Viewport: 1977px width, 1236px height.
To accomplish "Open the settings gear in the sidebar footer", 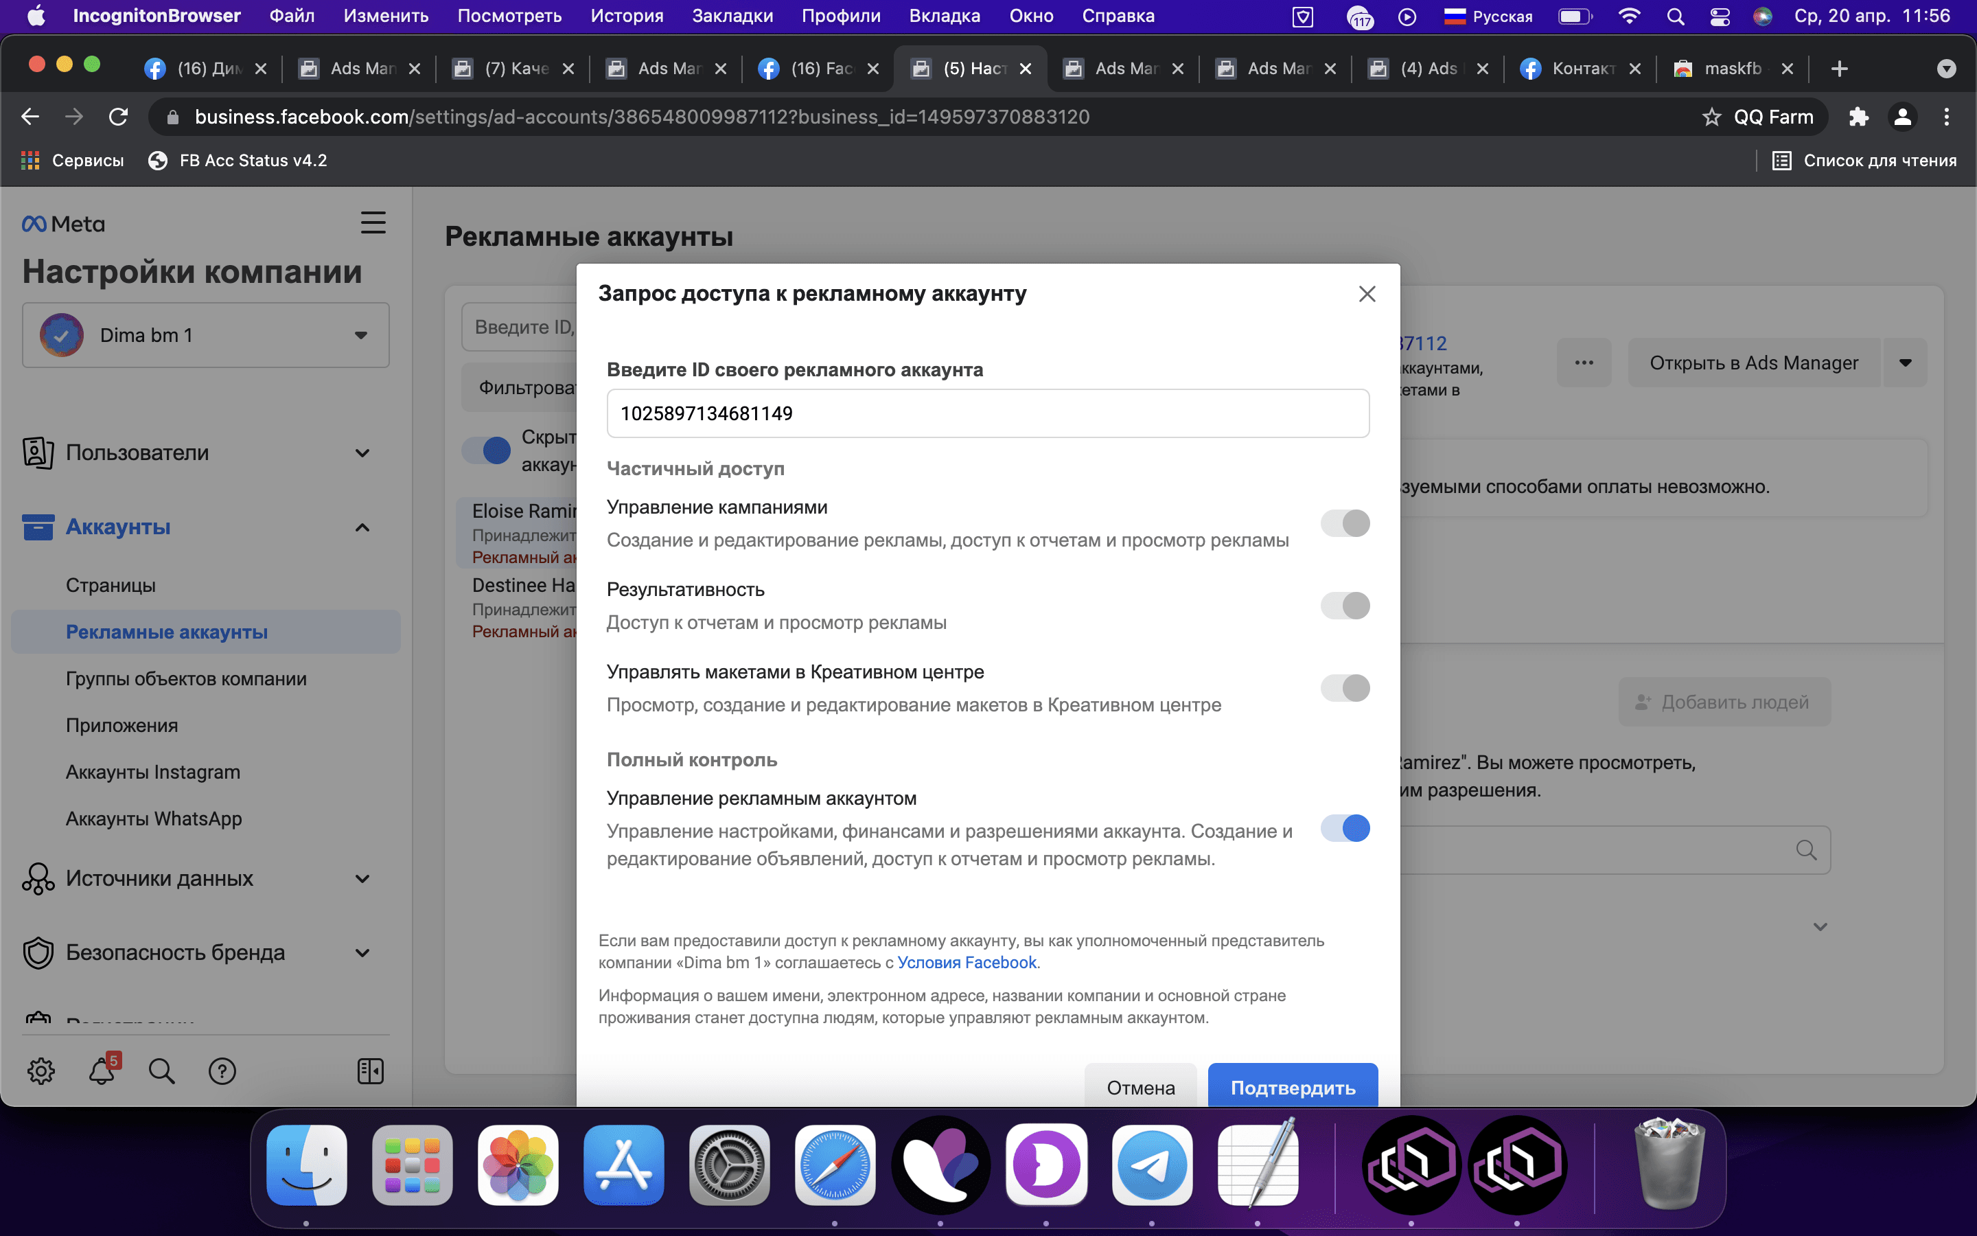I will pyautogui.click(x=41, y=1071).
